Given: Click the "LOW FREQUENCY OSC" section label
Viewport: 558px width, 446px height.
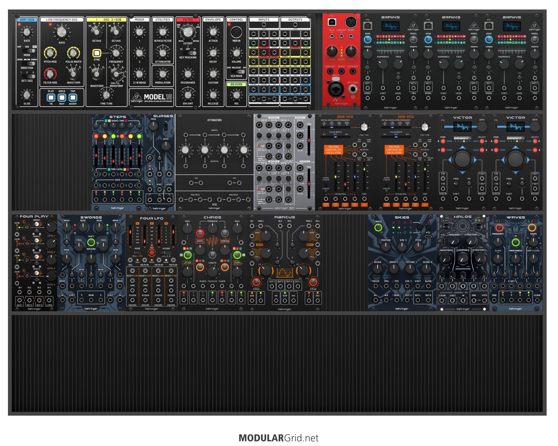Looking at the screenshot, I should coord(62,20).
